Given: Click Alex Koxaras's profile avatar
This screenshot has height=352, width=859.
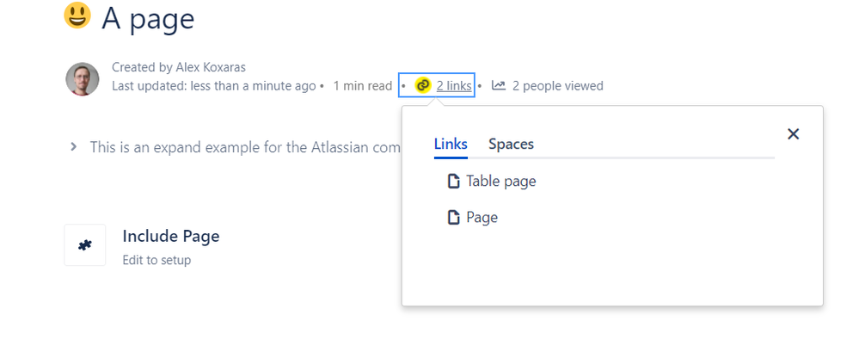Looking at the screenshot, I should (83, 79).
